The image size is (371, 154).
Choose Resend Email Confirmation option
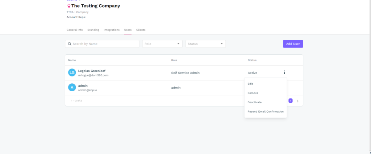click(266, 112)
